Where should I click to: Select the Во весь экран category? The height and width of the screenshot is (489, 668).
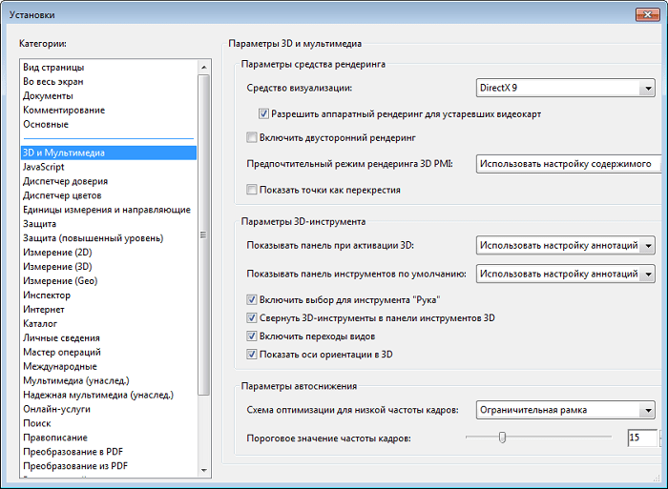click(x=109, y=82)
